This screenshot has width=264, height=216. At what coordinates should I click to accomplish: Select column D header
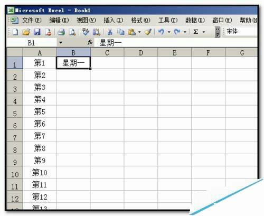coord(141,52)
